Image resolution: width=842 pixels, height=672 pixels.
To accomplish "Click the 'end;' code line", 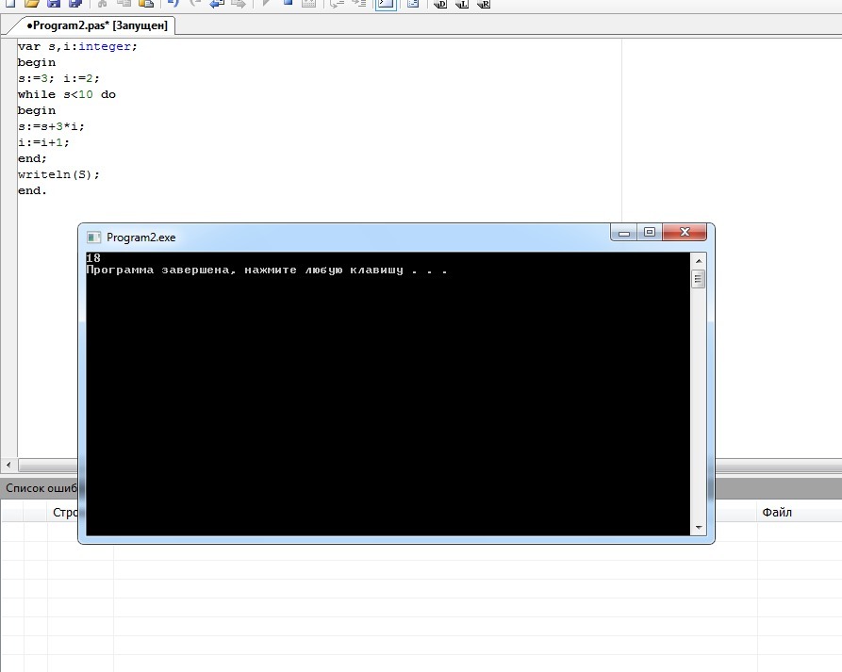I will point(32,159).
